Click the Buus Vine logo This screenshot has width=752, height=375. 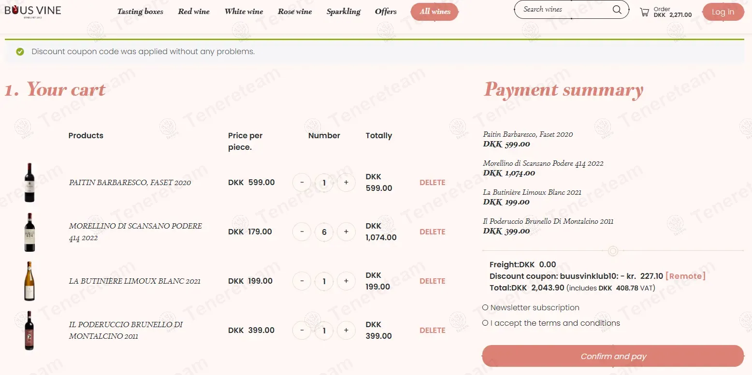(33, 11)
